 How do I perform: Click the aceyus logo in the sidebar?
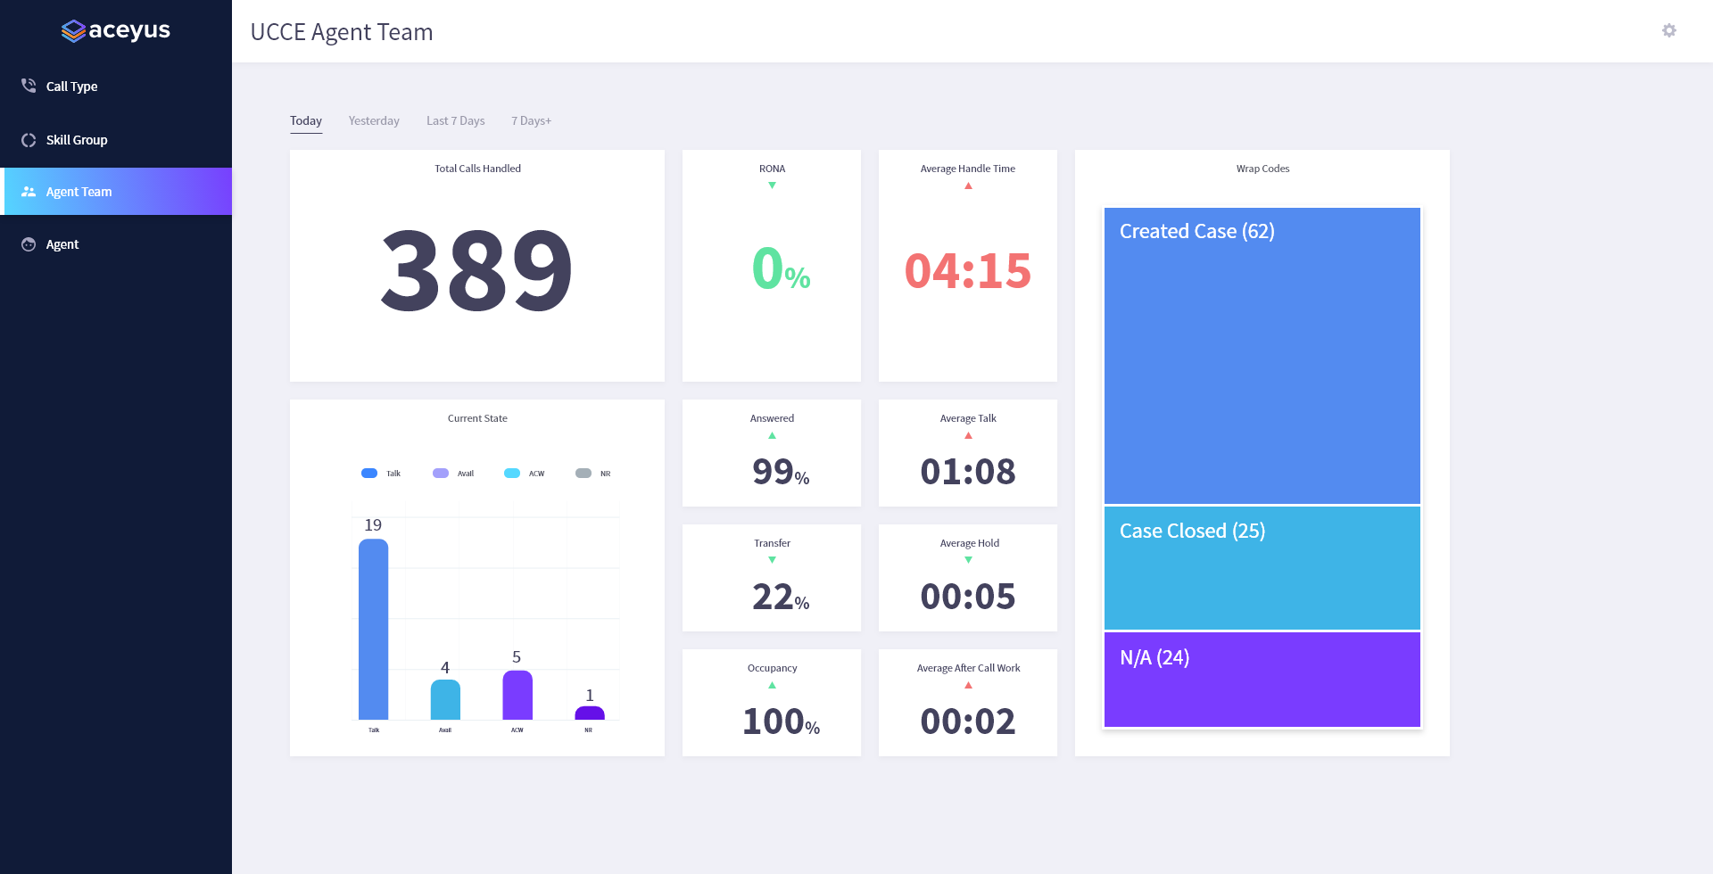pos(115,29)
